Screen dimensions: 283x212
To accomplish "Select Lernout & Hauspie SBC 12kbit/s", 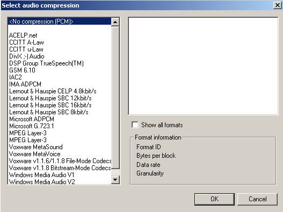I will click(60, 98).
